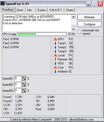The image size is (104, 122).
Task: Click the Minimize button
Action: 89,17
